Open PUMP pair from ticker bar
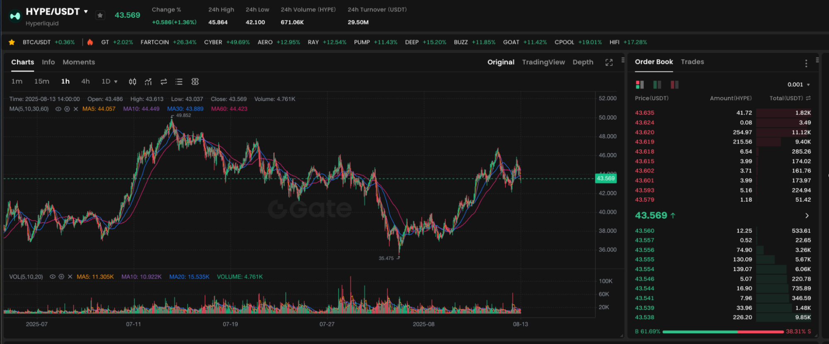Viewport: 829px width, 344px height. point(375,42)
